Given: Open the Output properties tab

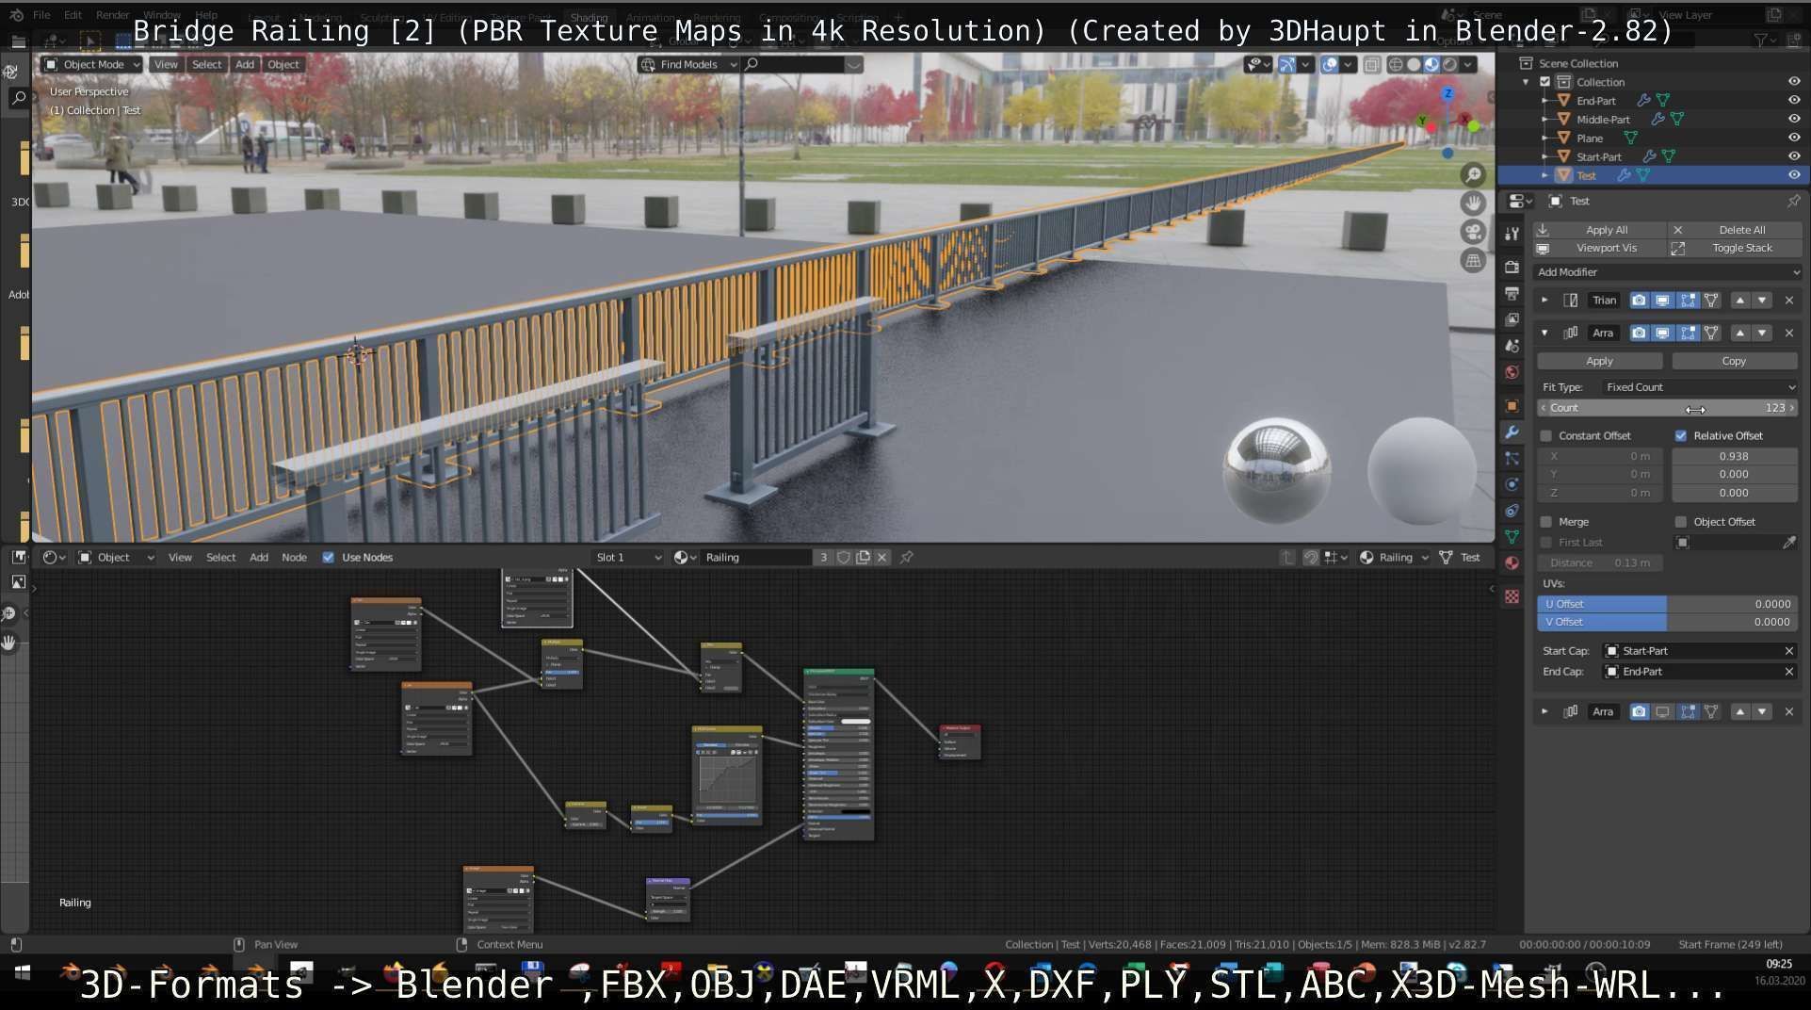Looking at the screenshot, I should click(x=1512, y=293).
